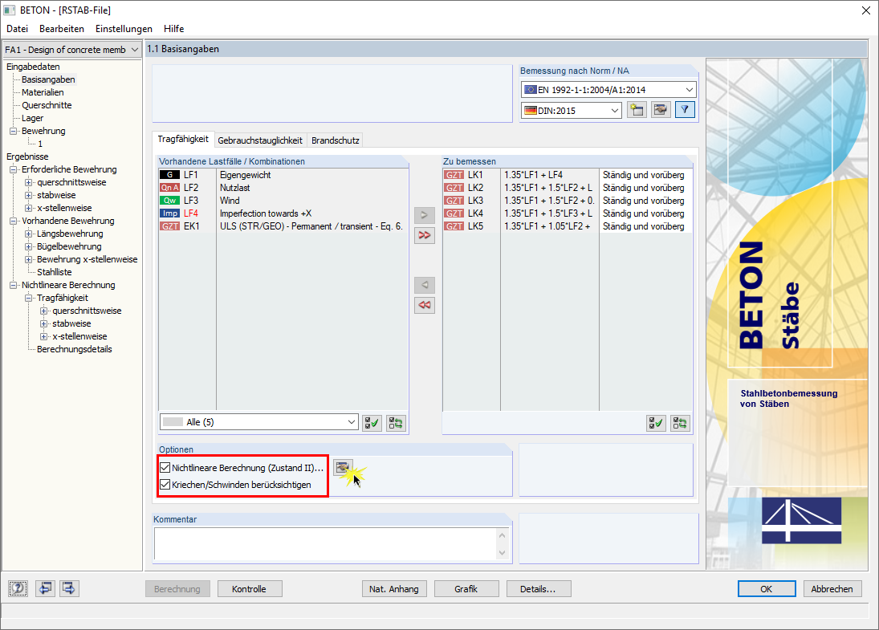Screen dimensions: 879x630
Task: Select Basisangaben in the navigator tree
Action: (x=48, y=79)
